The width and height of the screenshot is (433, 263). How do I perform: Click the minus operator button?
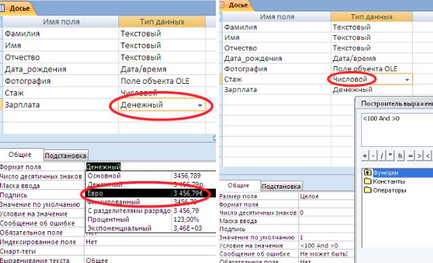pyautogui.click(x=373, y=156)
